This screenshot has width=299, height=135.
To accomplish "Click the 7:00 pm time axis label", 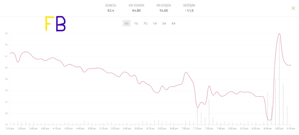I will click(x=185, y=128).
